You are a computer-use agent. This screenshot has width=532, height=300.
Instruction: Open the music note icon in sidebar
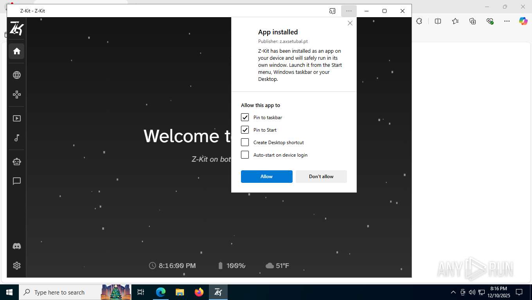(16, 138)
